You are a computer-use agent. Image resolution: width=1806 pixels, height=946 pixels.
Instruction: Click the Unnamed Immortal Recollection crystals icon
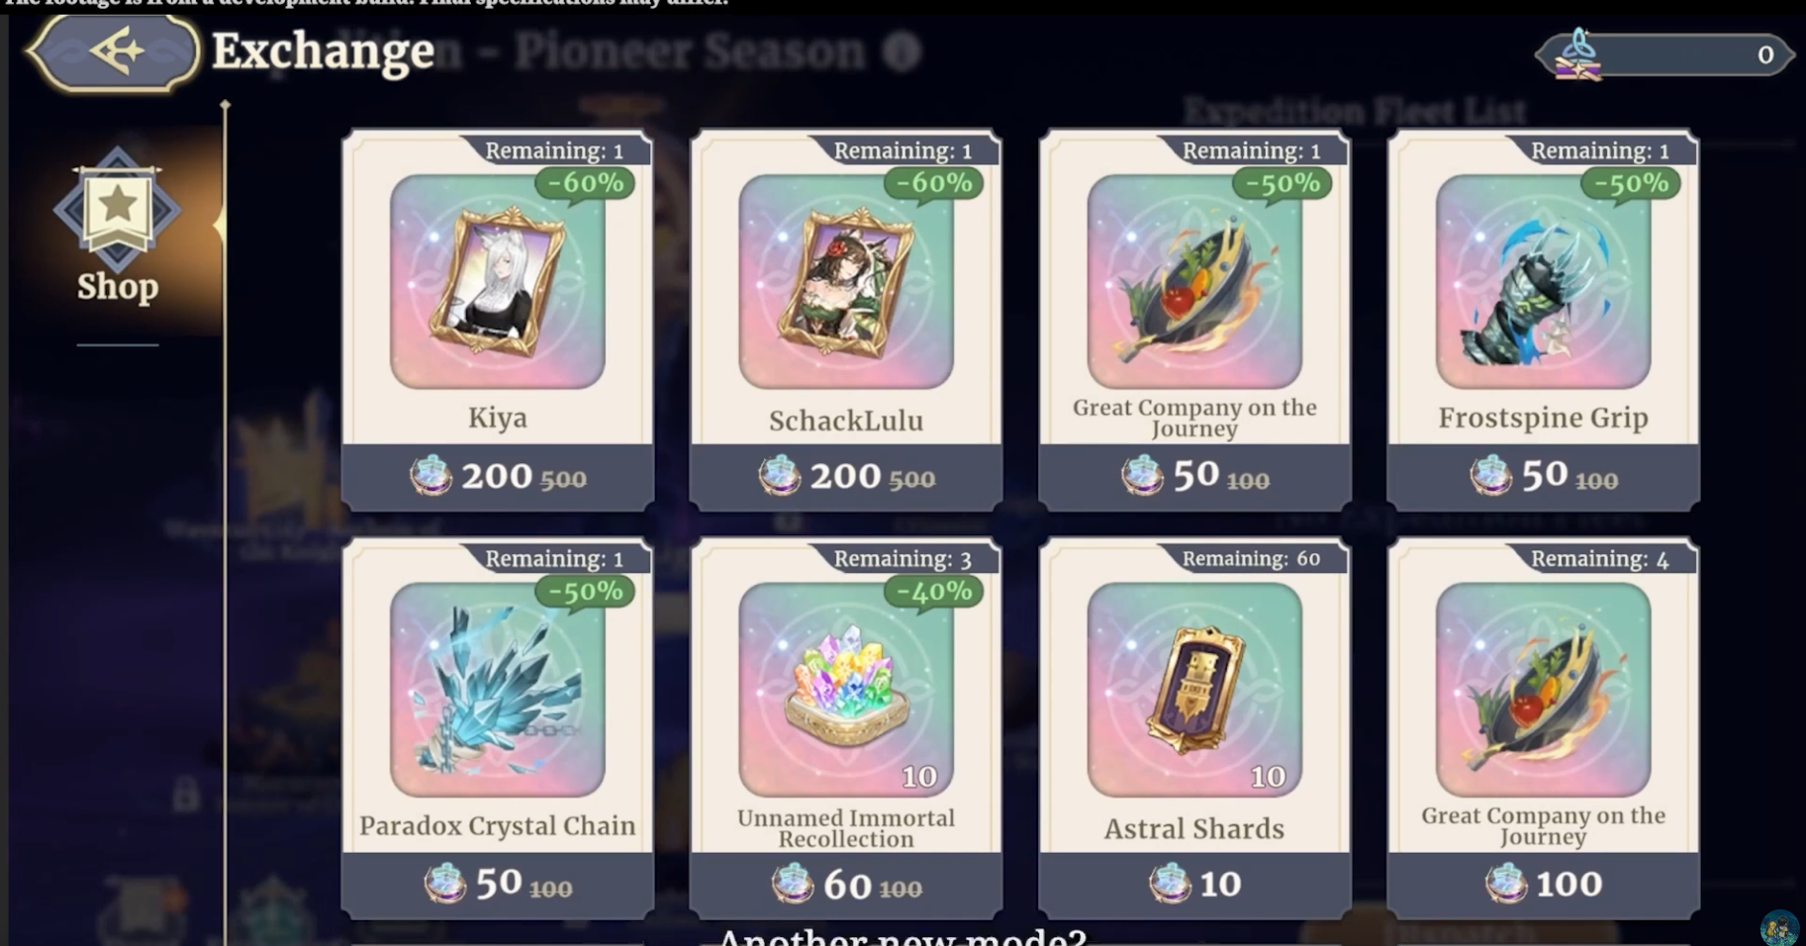click(845, 690)
